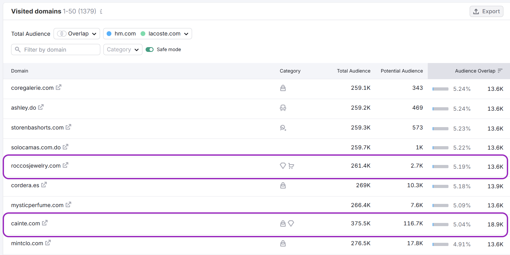The width and height of the screenshot is (510, 255).
Task: Click the info icon next to Visited domains
Action: pos(101,11)
